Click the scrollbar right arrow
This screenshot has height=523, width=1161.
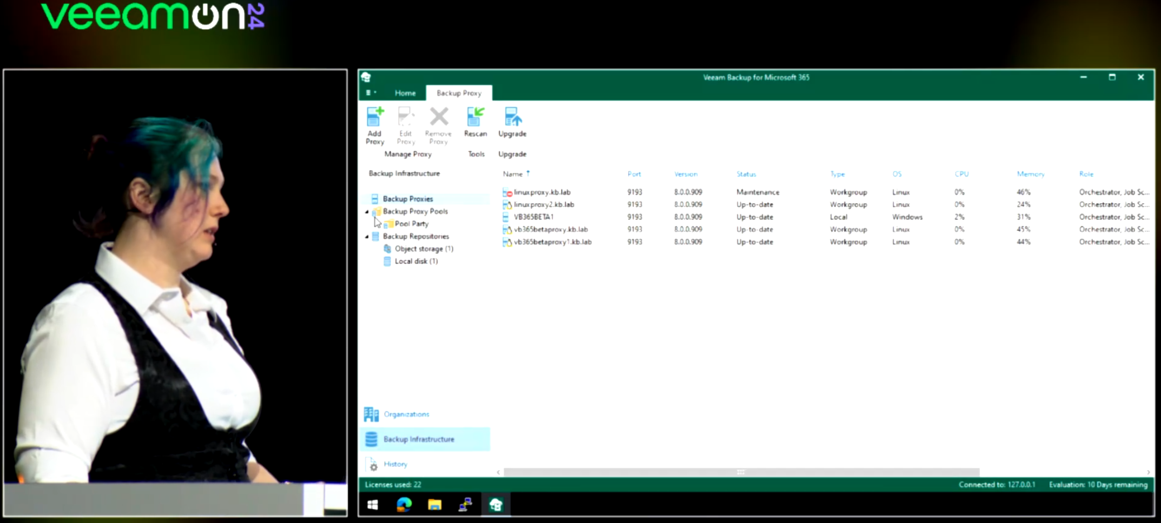coord(1148,472)
